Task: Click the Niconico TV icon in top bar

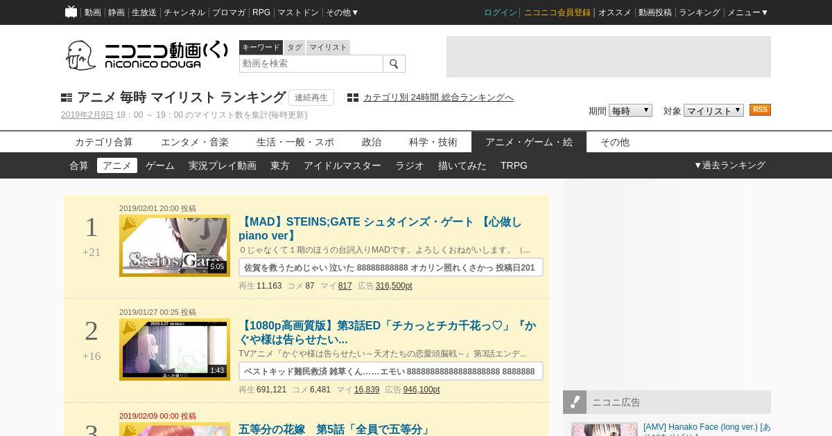Action: [x=71, y=12]
